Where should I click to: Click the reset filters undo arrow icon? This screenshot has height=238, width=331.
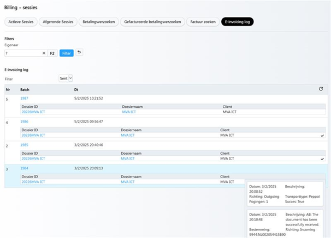(x=79, y=53)
